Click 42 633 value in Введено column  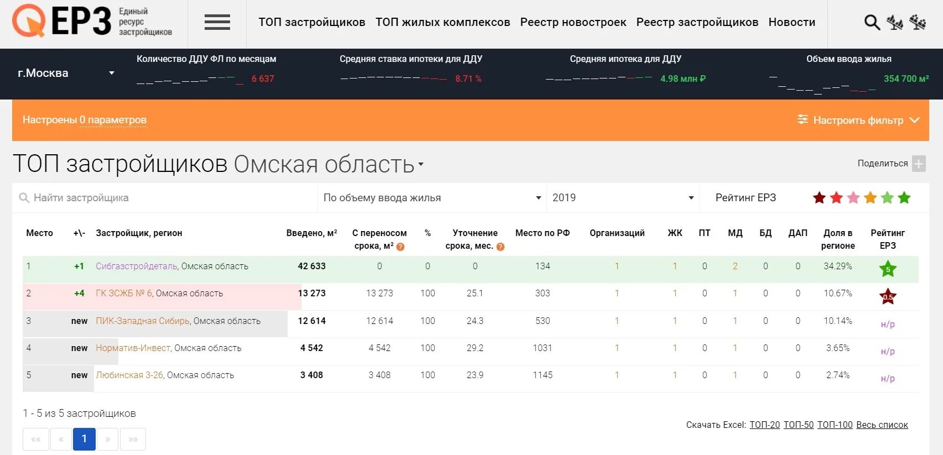click(x=312, y=266)
